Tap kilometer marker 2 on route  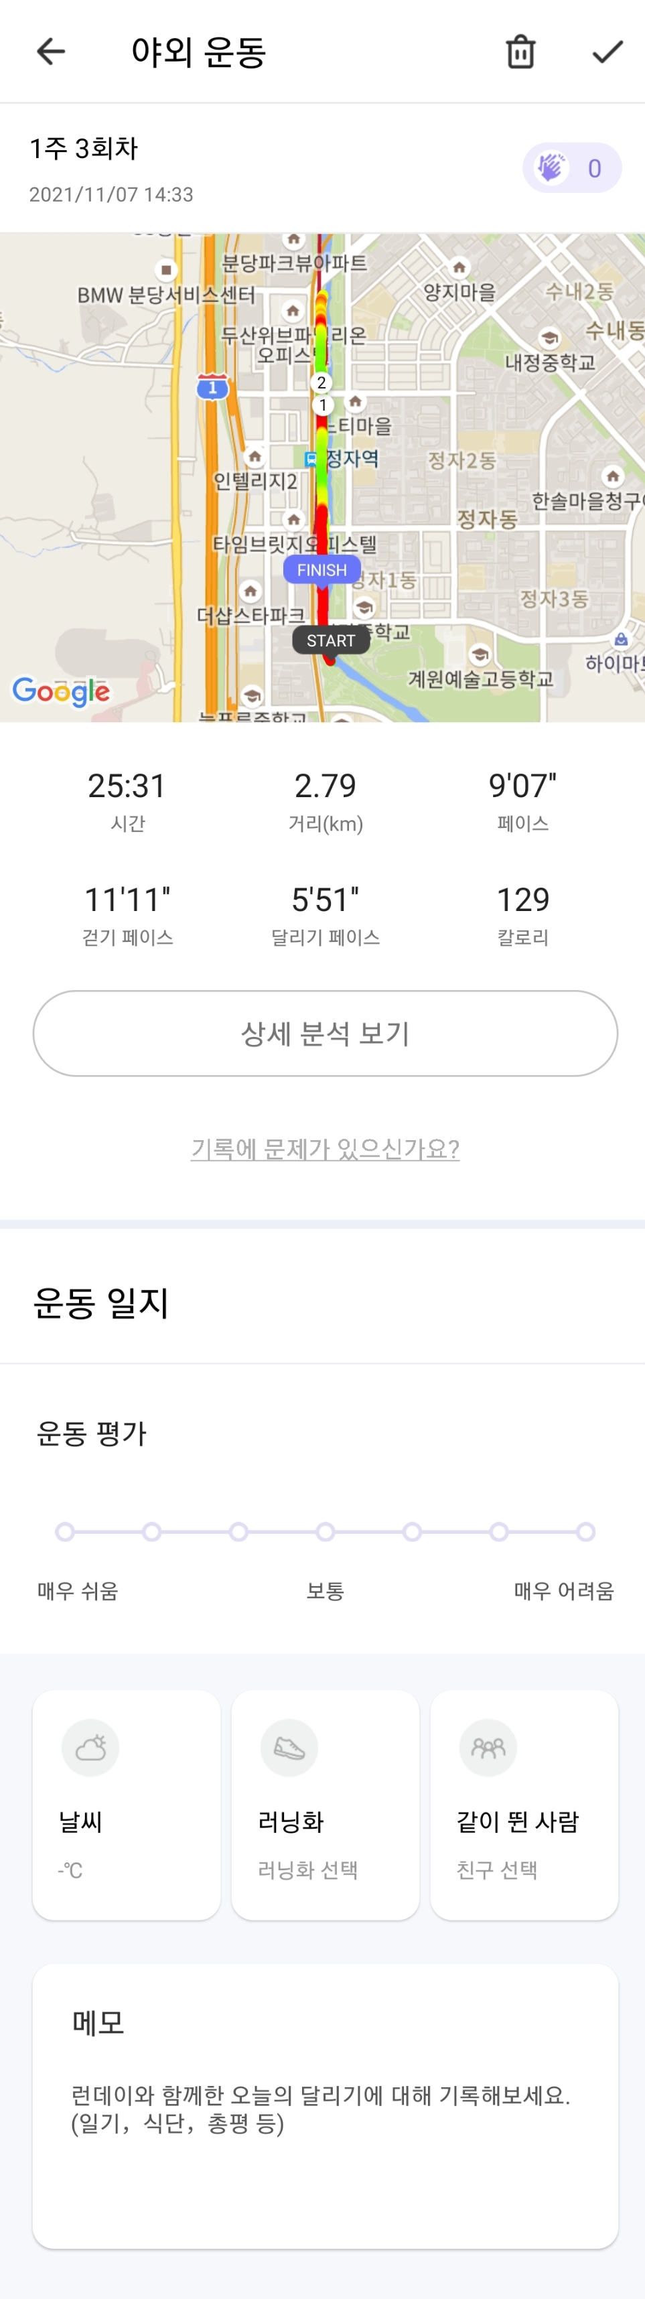321,383
